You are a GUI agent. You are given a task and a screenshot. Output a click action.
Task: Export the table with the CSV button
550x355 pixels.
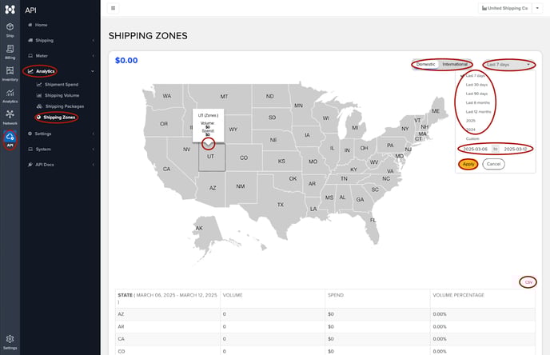[528, 282]
